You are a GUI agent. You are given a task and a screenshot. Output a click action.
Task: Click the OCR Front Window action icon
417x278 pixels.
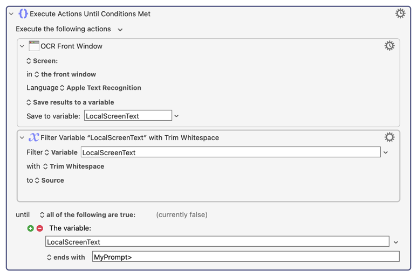[34, 46]
